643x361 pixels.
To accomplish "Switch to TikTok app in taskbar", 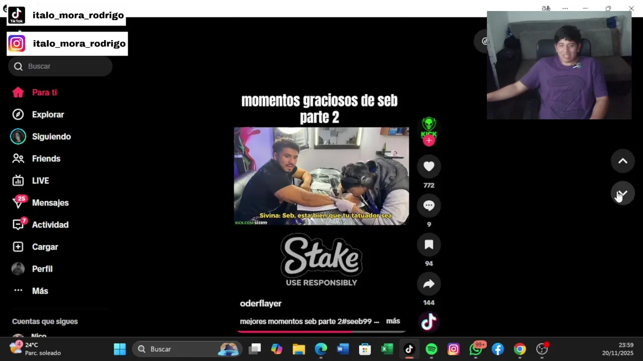I will tap(409, 349).
